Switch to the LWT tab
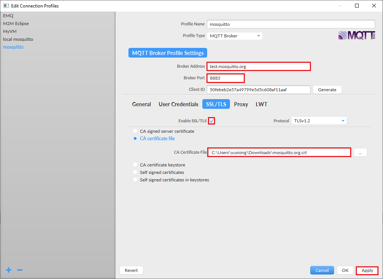383x279 pixels. (x=261, y=104)
